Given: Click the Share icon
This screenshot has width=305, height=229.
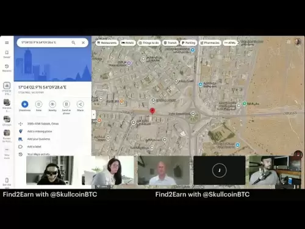Looking at the screenshot, I should (81, 104).
